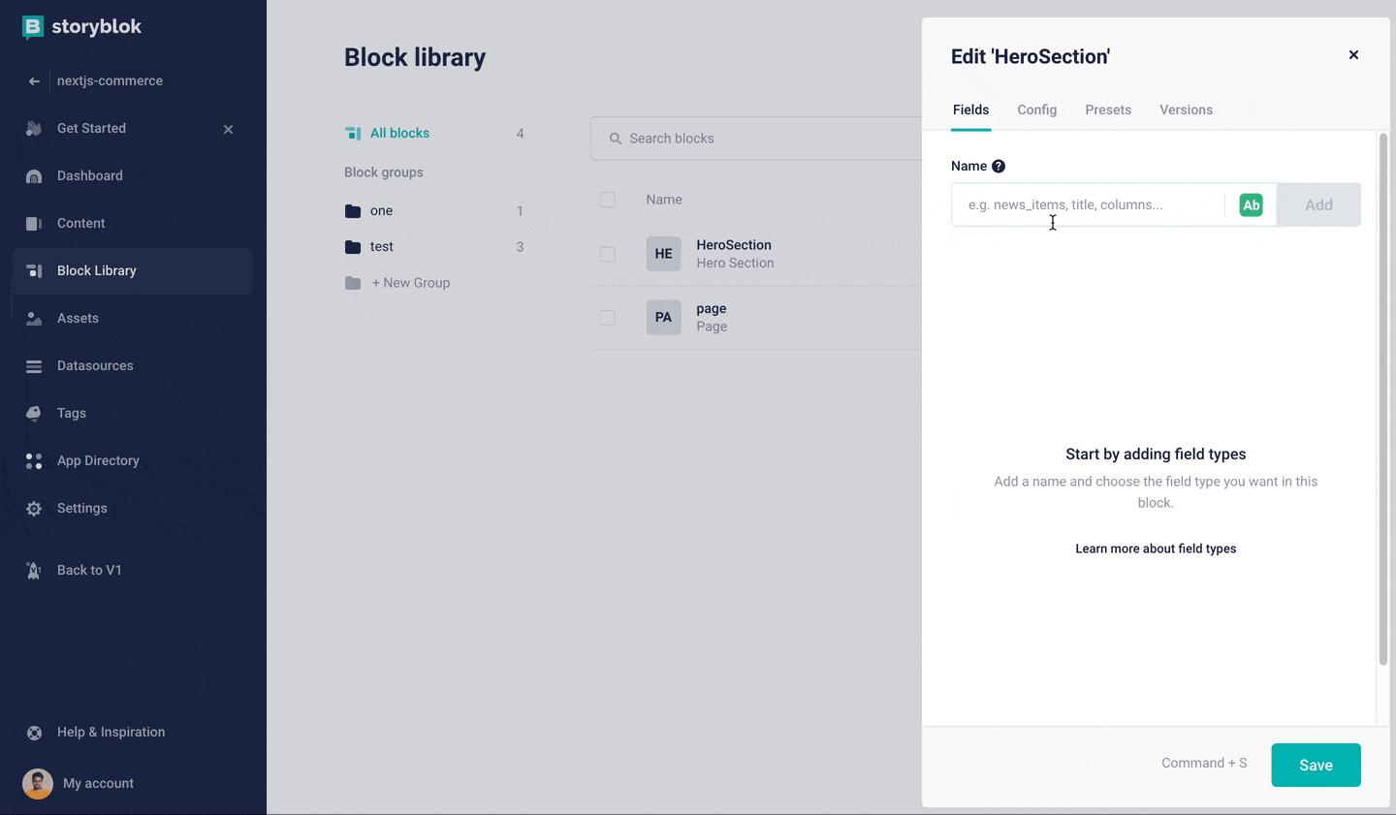
Task: Click the Block groups heading
Action: [x=384, y=172]
